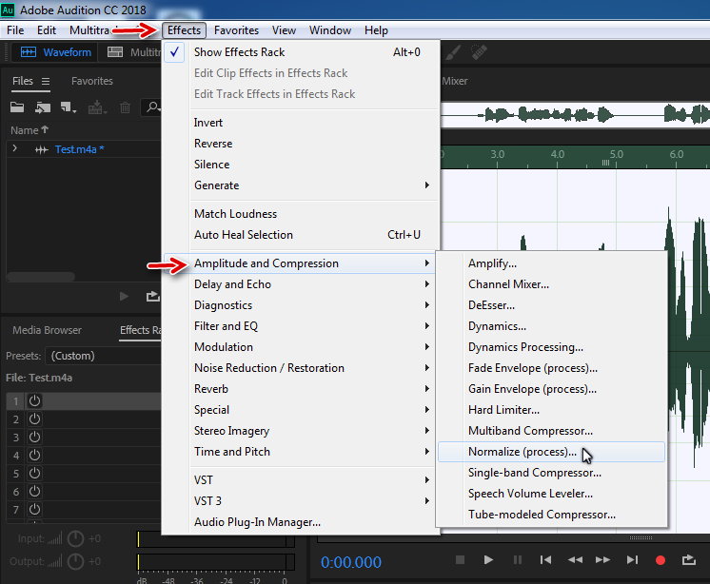This screenshot has height=584, width=710.
Task: Open the Favorites menu in menu bar
Action: point(236,30)
